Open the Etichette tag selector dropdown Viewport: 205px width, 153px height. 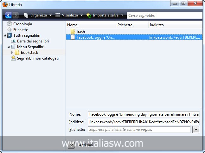click(196, 130)
